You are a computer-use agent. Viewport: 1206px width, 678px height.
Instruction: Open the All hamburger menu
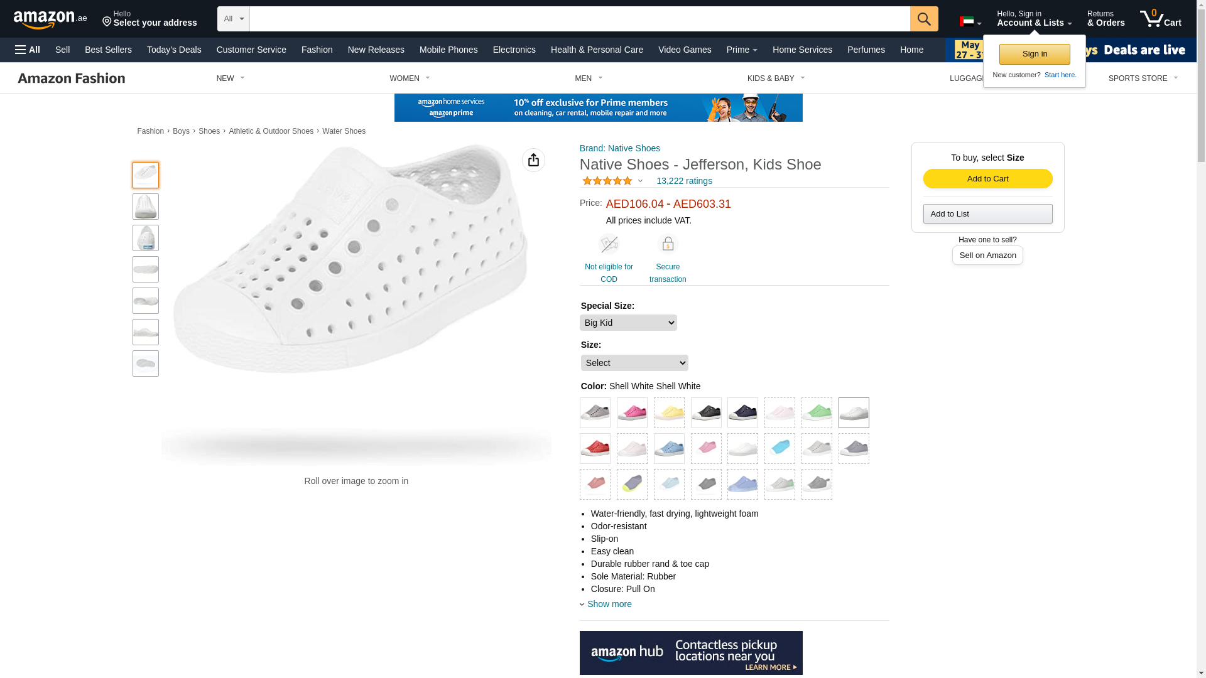[28, 50]
